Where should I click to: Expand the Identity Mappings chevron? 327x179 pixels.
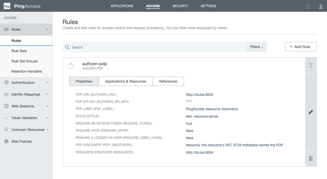(48, 94)
